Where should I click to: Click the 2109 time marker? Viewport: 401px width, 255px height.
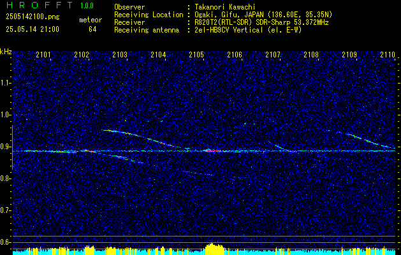pyautogui.click(x=349, y=54)
